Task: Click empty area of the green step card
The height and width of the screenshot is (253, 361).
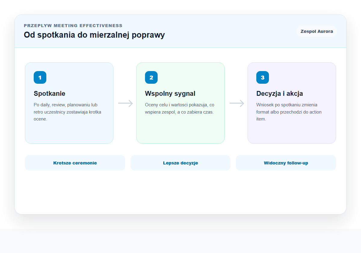Action: tap(180, 130)
